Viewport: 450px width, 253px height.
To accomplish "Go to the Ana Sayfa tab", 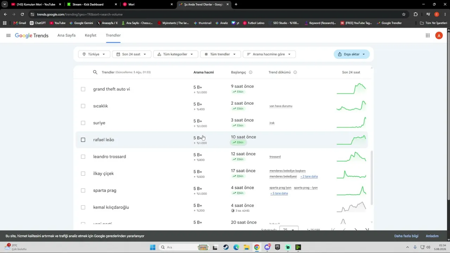I will [x=66, y=35].
